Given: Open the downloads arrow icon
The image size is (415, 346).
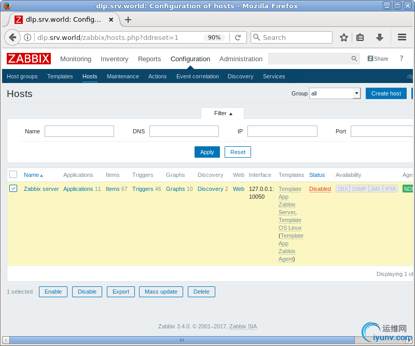Looking at the screenshot, I should [x=380, y=37].
